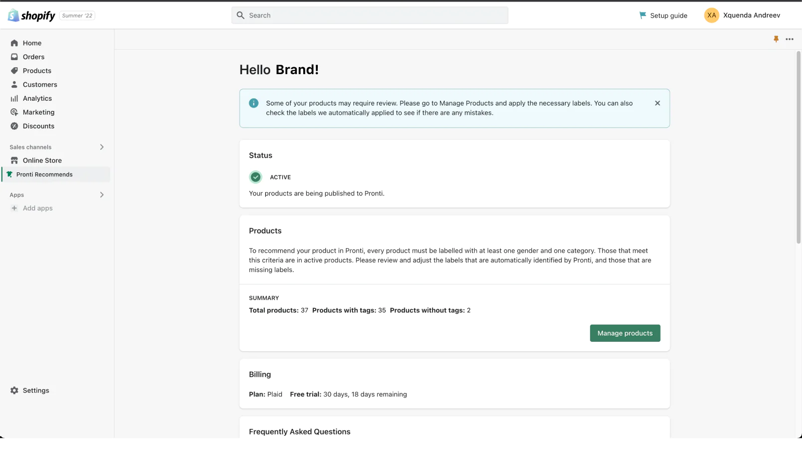This screenshot has width=802, height=451.
Task: Click the Manage products button
Action: click(x=625, y=333)
